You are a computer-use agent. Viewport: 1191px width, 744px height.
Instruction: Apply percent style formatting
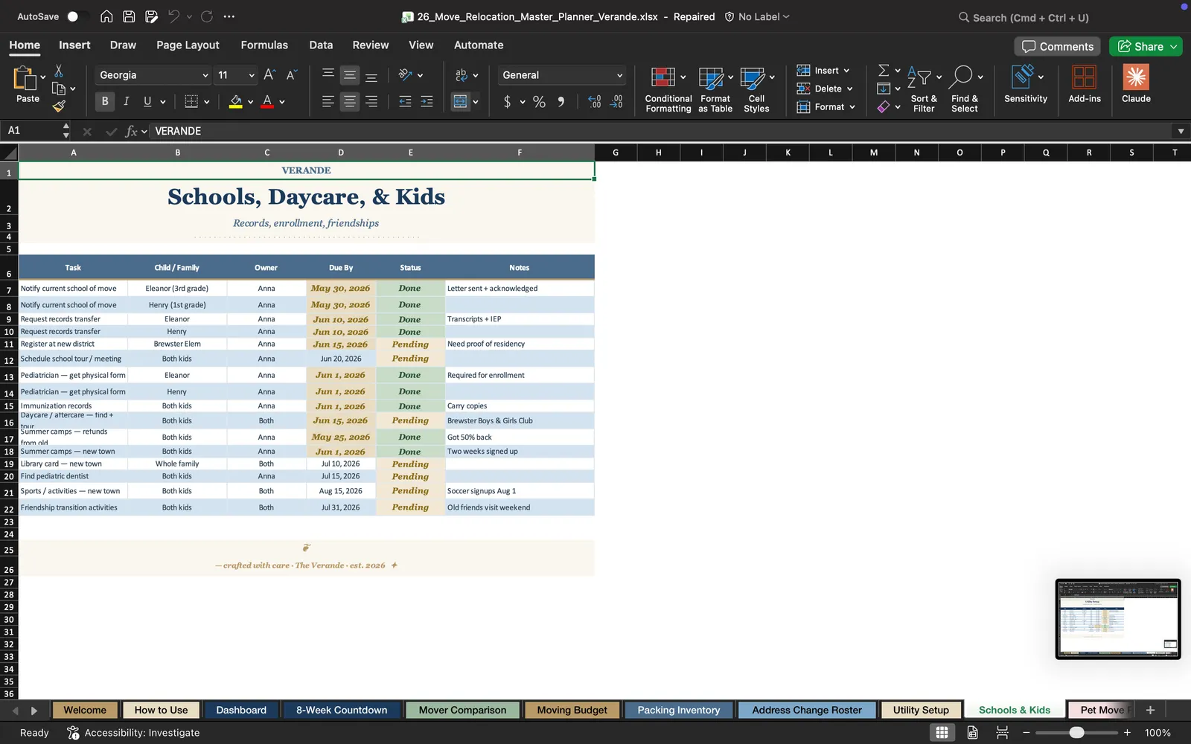click(x=539, y=102)
